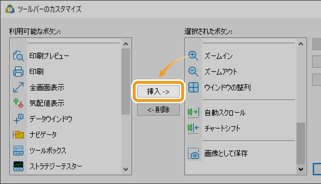Viewport: 321px width, 184px height.
Task: Select the ズームイン magnifier plus icon
Action: (x=193, y=56)
